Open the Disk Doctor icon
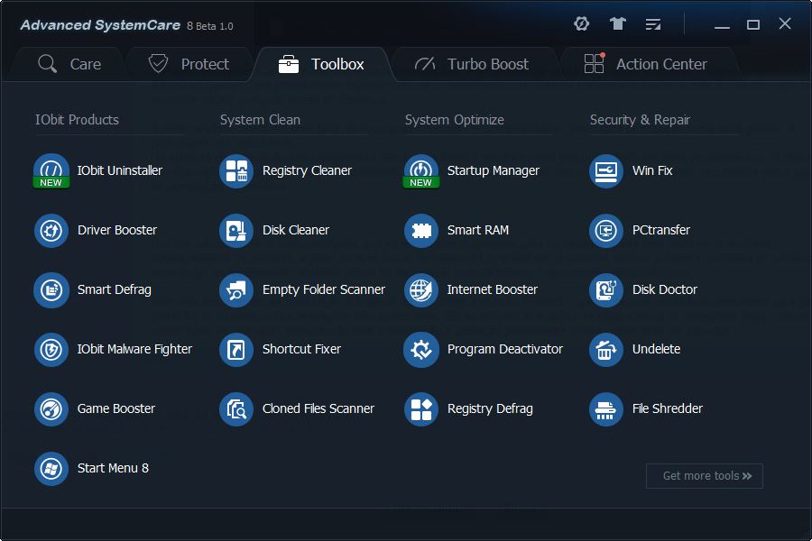Image resolution: width=812 pixels, height=541 pixels. pos(606,290)
